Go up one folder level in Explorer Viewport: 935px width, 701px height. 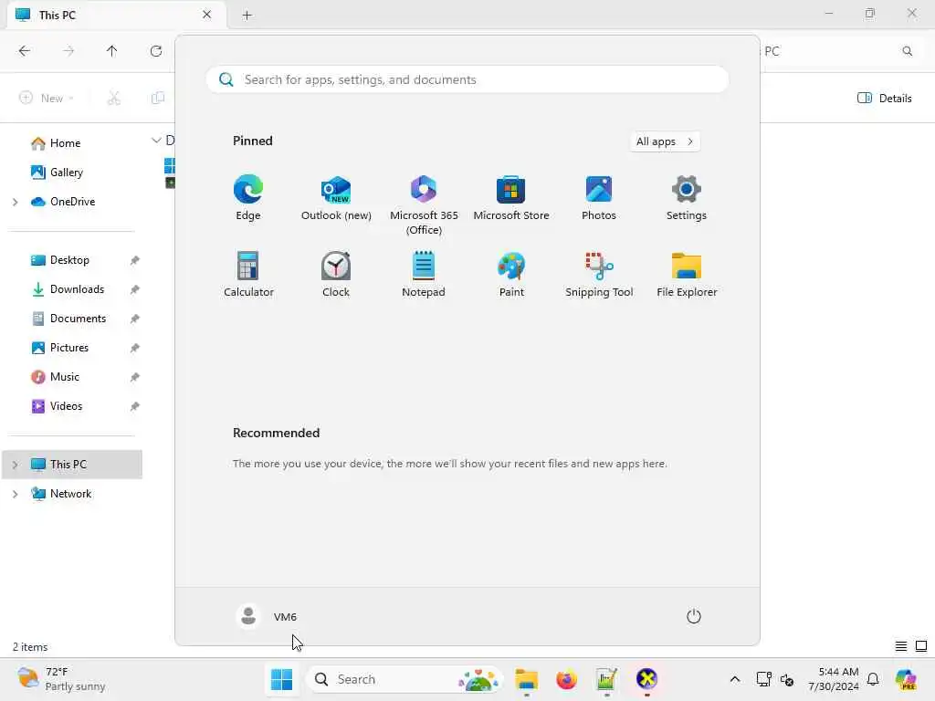point(112,51)
